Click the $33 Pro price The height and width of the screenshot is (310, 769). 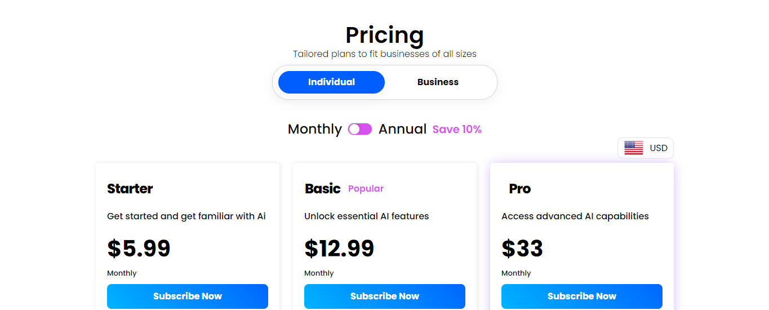(x=522, y=249)
